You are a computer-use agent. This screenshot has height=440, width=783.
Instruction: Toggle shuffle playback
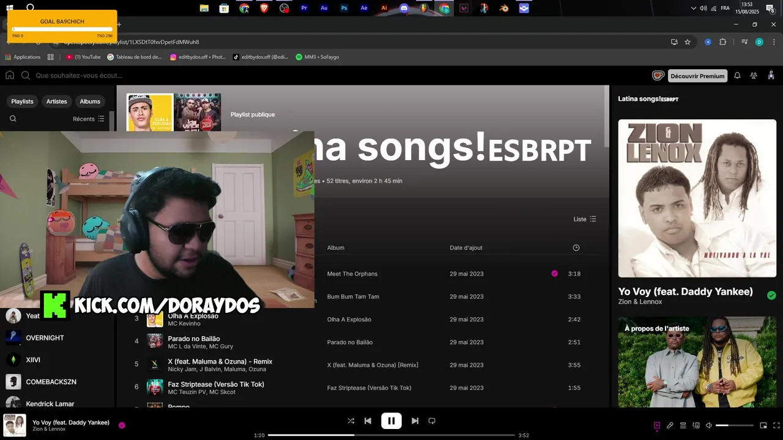[x=351, y=421]
